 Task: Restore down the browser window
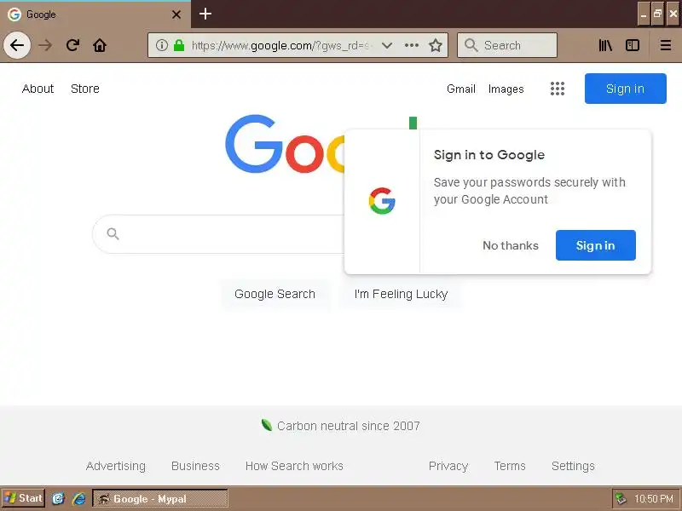(657, 14)
